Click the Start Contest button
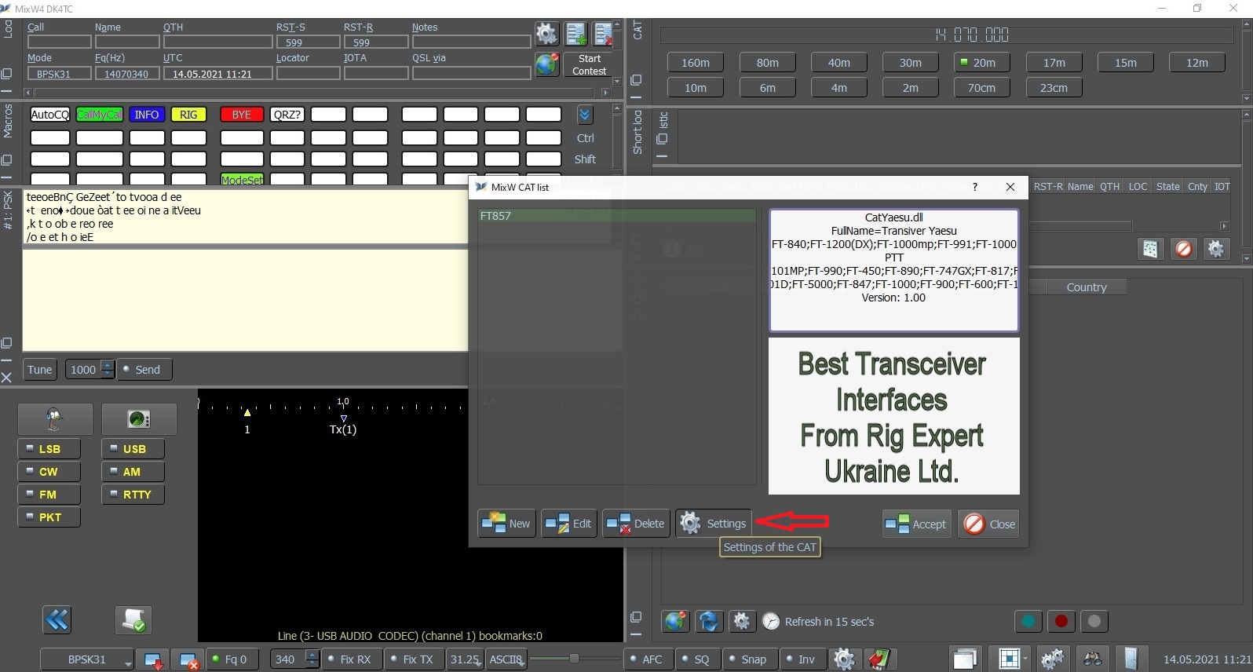This screenshot has height=672, width=1253. coord(589,64)
